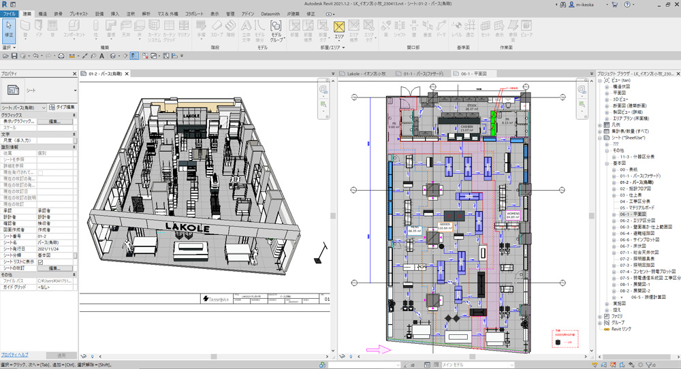Open the 部屋/エリア panel dropdown
The height and width of the screenshot is (369, 681).
click(x=332, y=48)
